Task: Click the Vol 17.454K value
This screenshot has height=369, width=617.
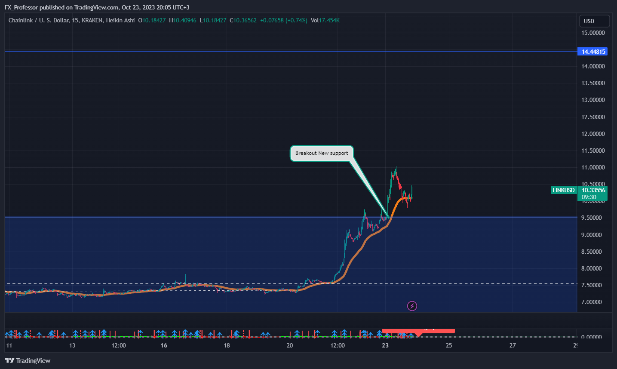Action: point(325,20)
